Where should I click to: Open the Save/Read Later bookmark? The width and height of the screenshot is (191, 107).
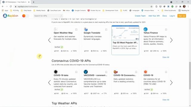(x=54, y=10)
